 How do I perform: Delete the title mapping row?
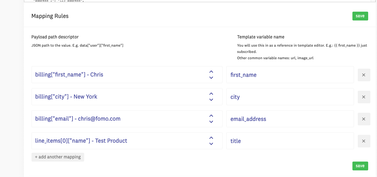point(364,141)
